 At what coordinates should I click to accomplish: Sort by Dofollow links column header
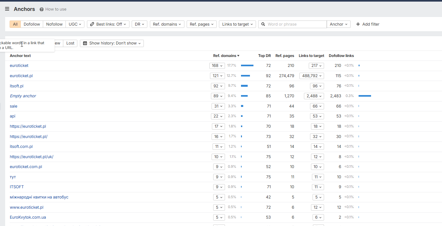[341, 56]
